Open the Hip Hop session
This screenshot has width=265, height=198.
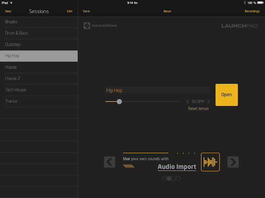click(226, 95)
